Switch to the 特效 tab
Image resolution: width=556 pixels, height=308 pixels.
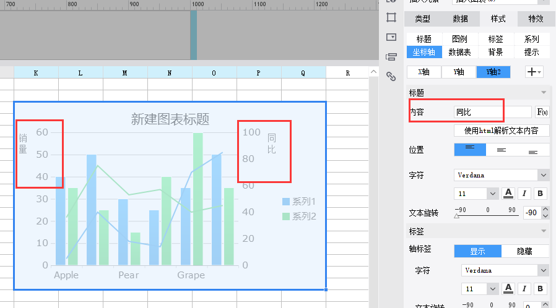point(536,19)
